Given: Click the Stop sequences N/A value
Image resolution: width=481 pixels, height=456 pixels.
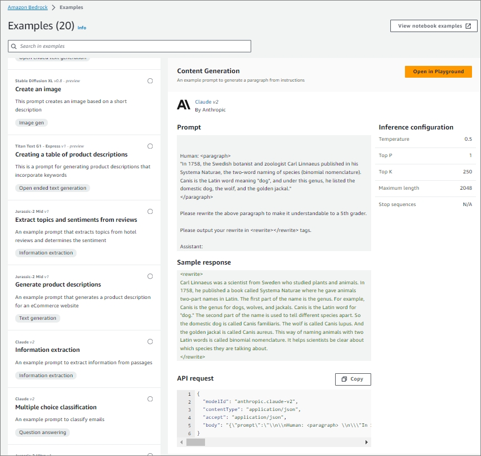Looking at the screenshot, I should (x=467, y=204).
